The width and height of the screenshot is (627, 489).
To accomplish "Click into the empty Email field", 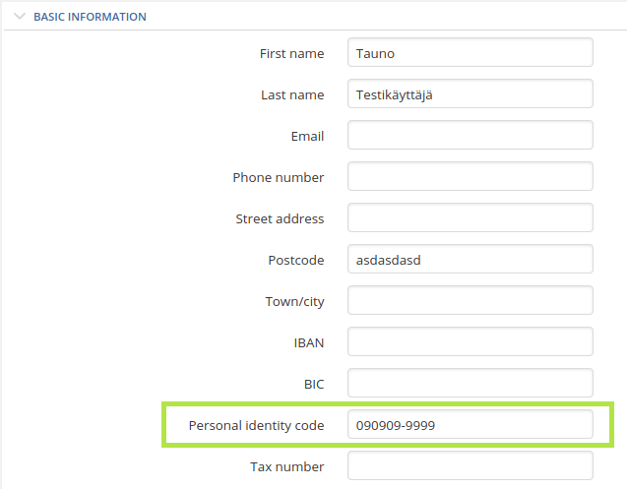I will (x=470, y=135).
